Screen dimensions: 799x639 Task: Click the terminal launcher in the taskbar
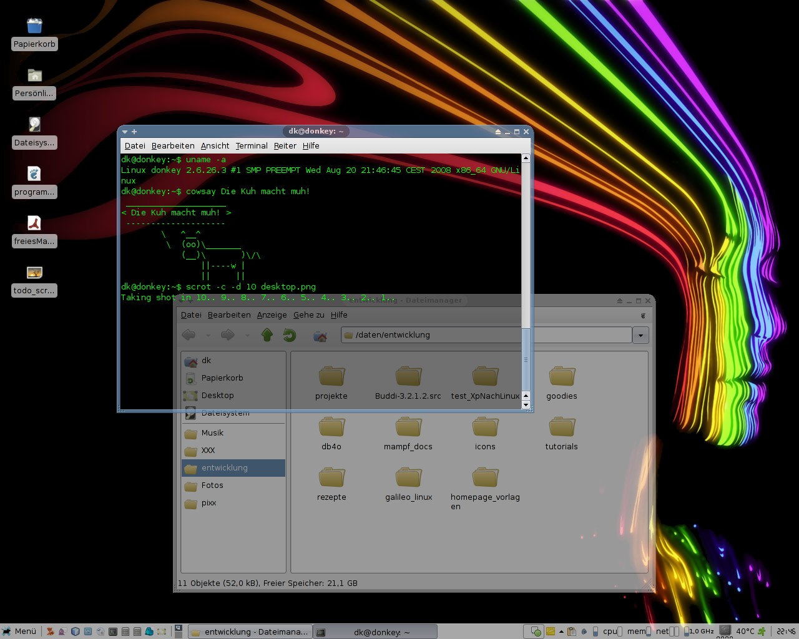(113, 632)
